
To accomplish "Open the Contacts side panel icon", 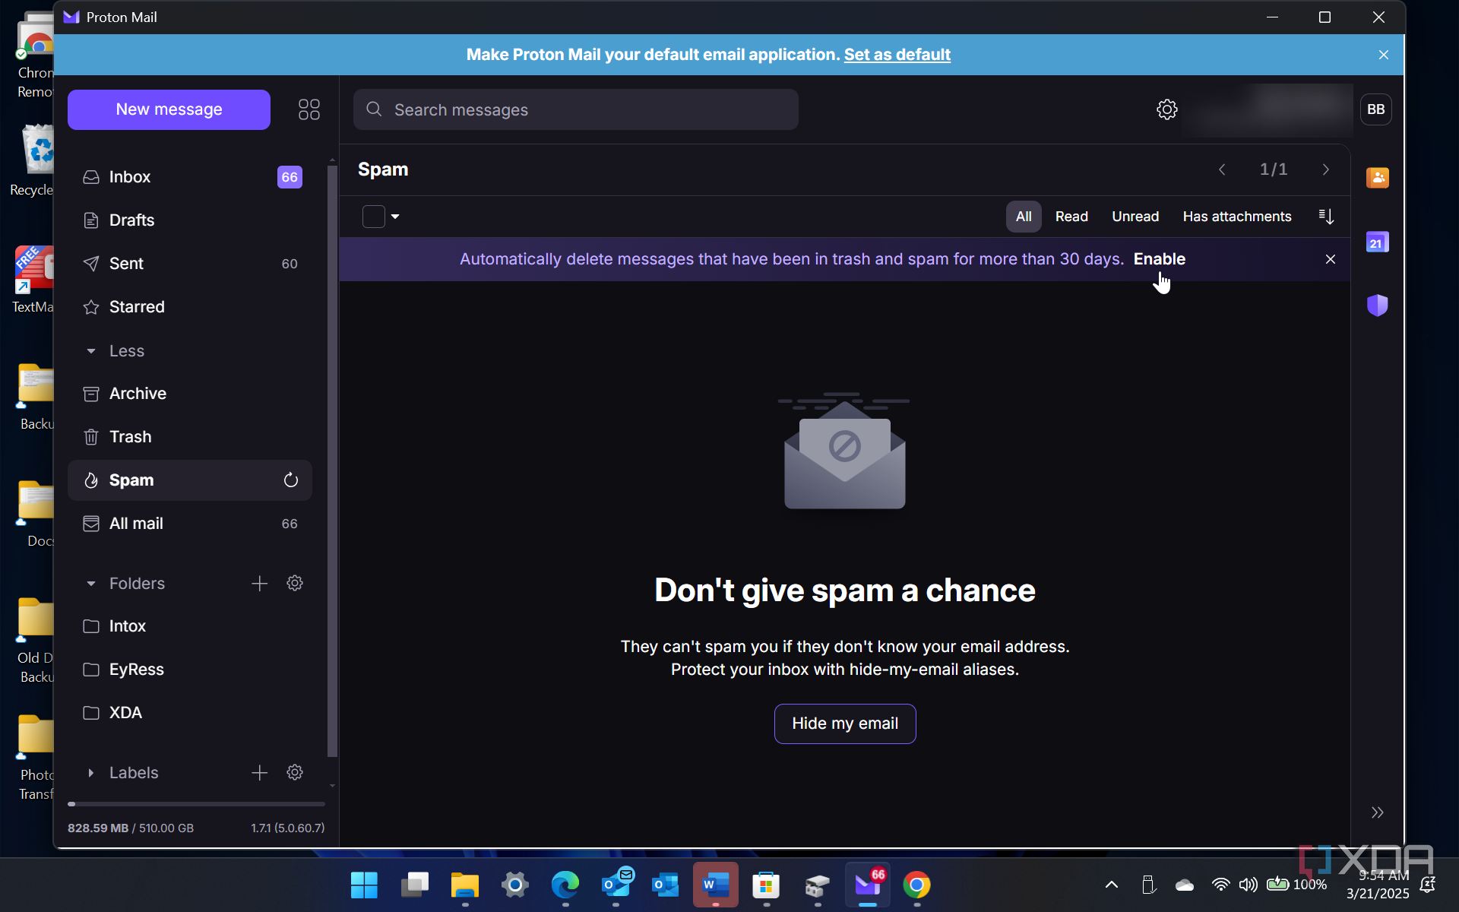I will (1377, 178).
